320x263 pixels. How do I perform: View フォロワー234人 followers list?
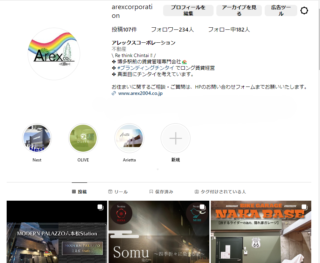[x=172, y=30]
